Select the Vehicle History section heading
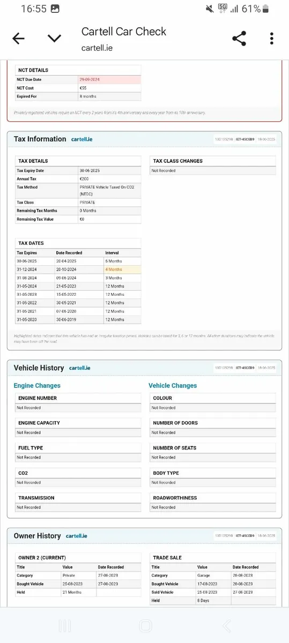The height and width of the screenshot is (643, 289). pyautogui.click(x=39, y=368)
